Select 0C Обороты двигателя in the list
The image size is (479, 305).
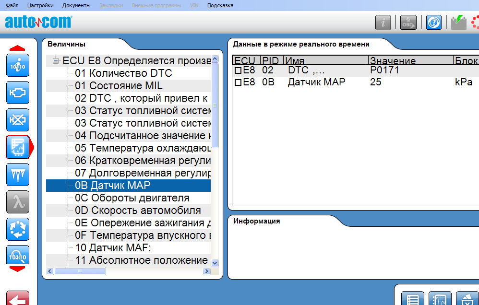click(132, 198)
